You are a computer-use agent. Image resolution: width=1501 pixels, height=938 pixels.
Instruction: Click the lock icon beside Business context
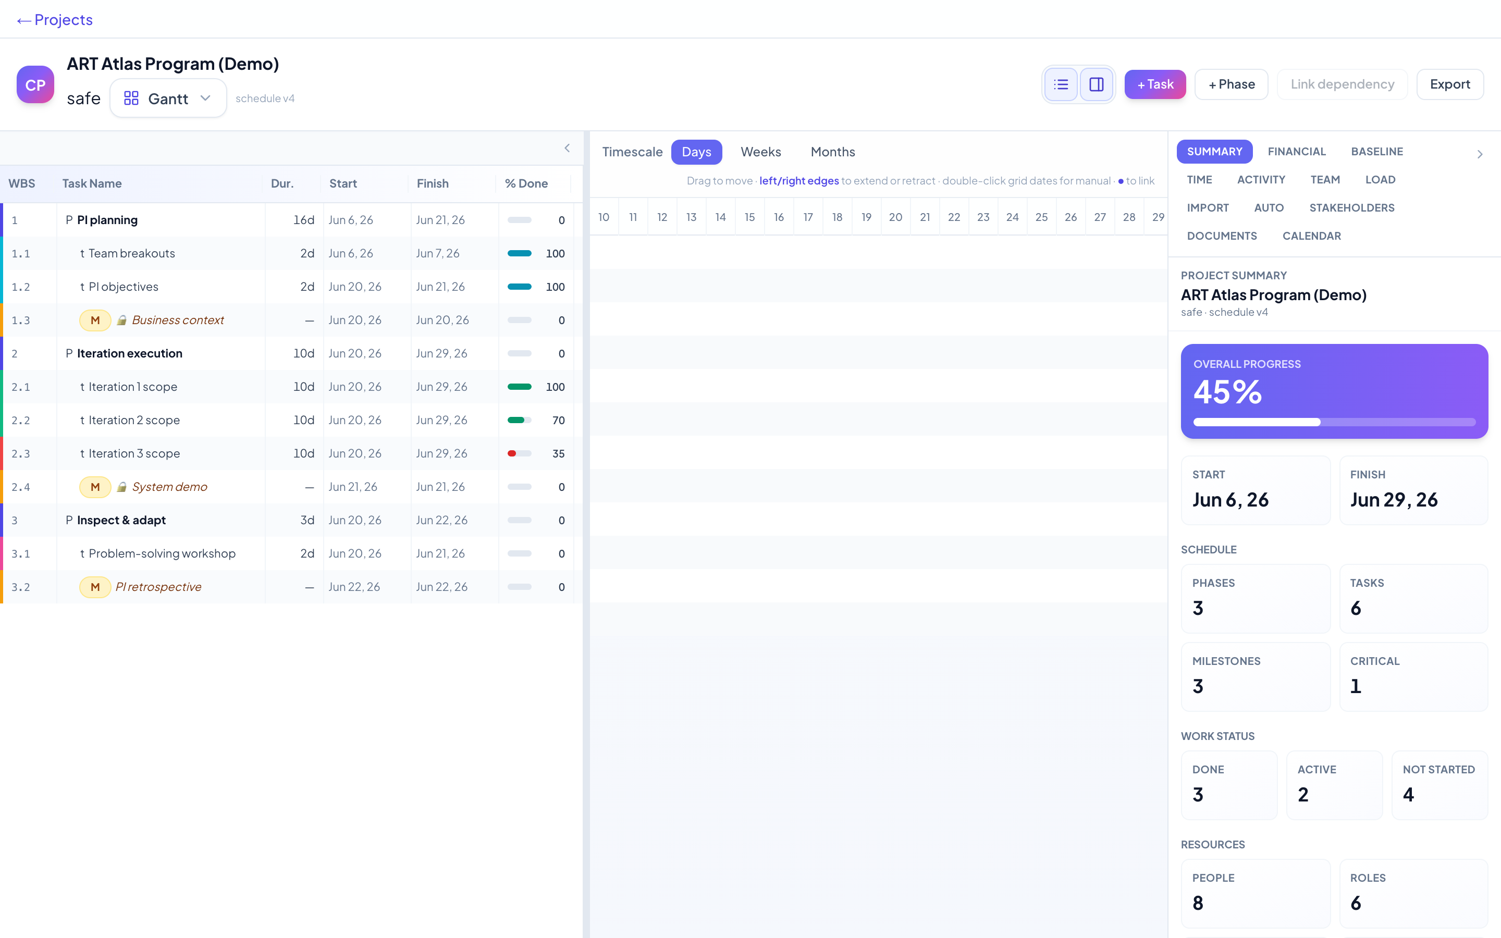click(122, 320)
